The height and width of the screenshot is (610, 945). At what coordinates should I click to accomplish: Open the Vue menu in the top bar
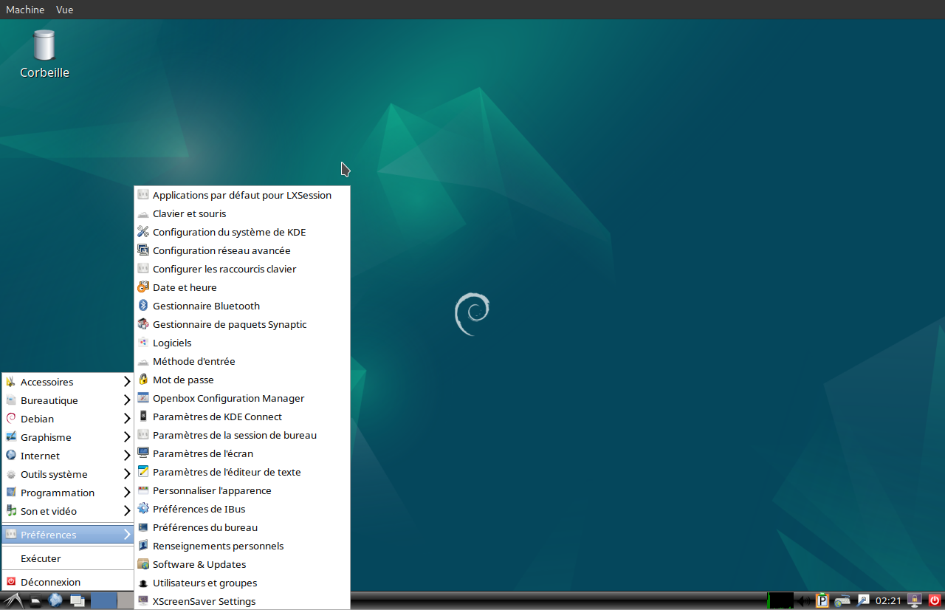(x=64, y=10)
